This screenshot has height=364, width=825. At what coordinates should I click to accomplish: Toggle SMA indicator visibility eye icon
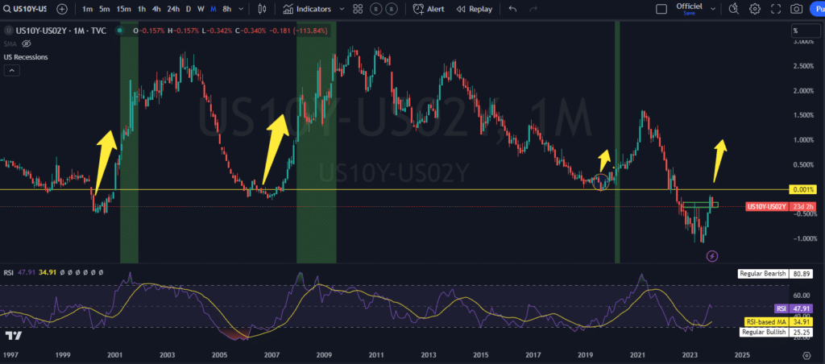point(26,43)
